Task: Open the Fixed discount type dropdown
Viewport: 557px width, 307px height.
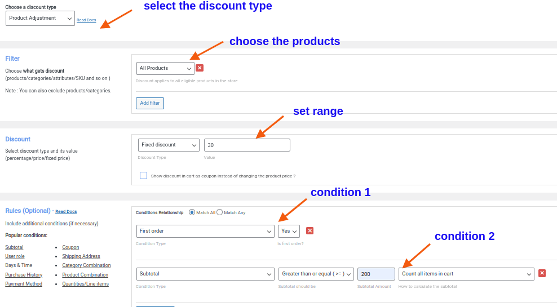Action: point(169,145)
